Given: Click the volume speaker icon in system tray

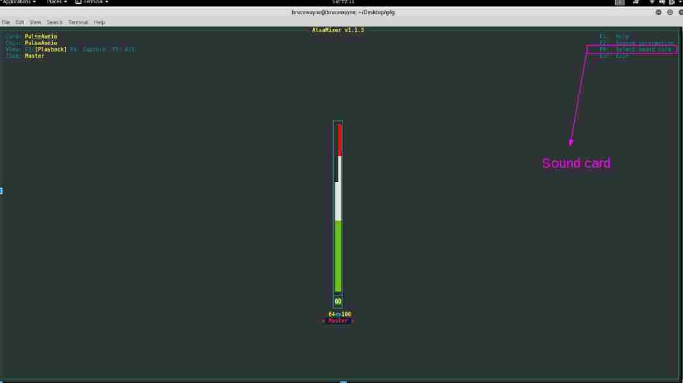Looking at the screenshot, I should [x=661, y=2].
